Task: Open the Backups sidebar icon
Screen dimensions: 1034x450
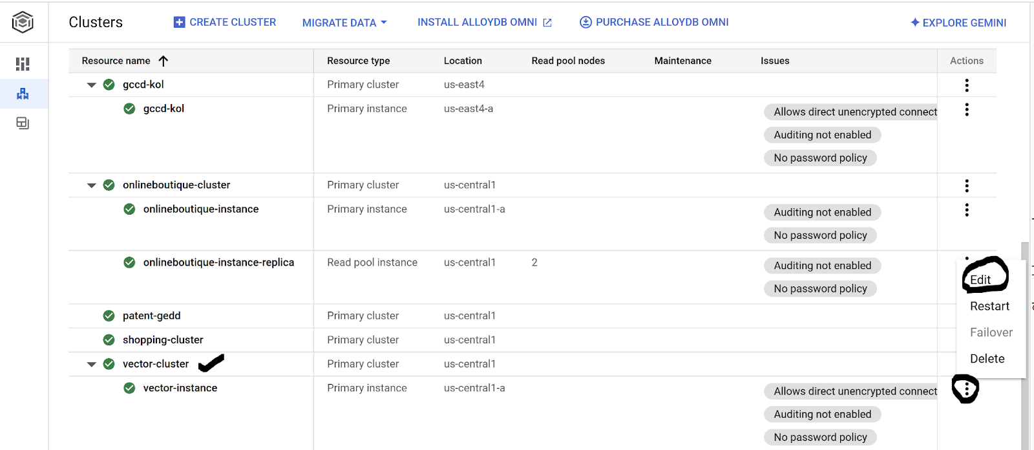Action: coord(23,123)
